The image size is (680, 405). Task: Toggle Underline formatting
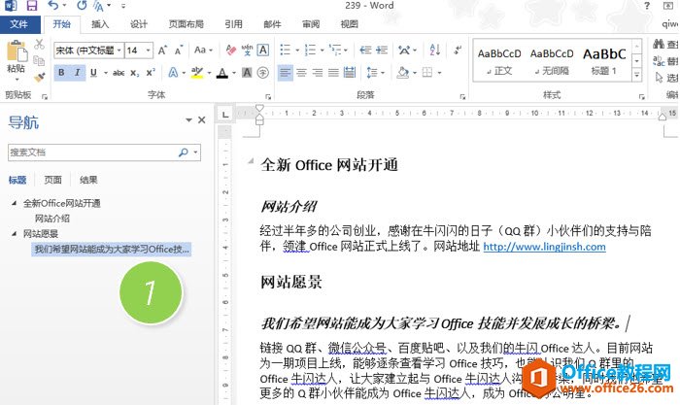click(93, 73)
